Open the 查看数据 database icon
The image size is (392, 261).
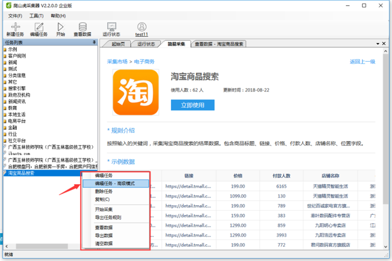[x=83, y=27]
